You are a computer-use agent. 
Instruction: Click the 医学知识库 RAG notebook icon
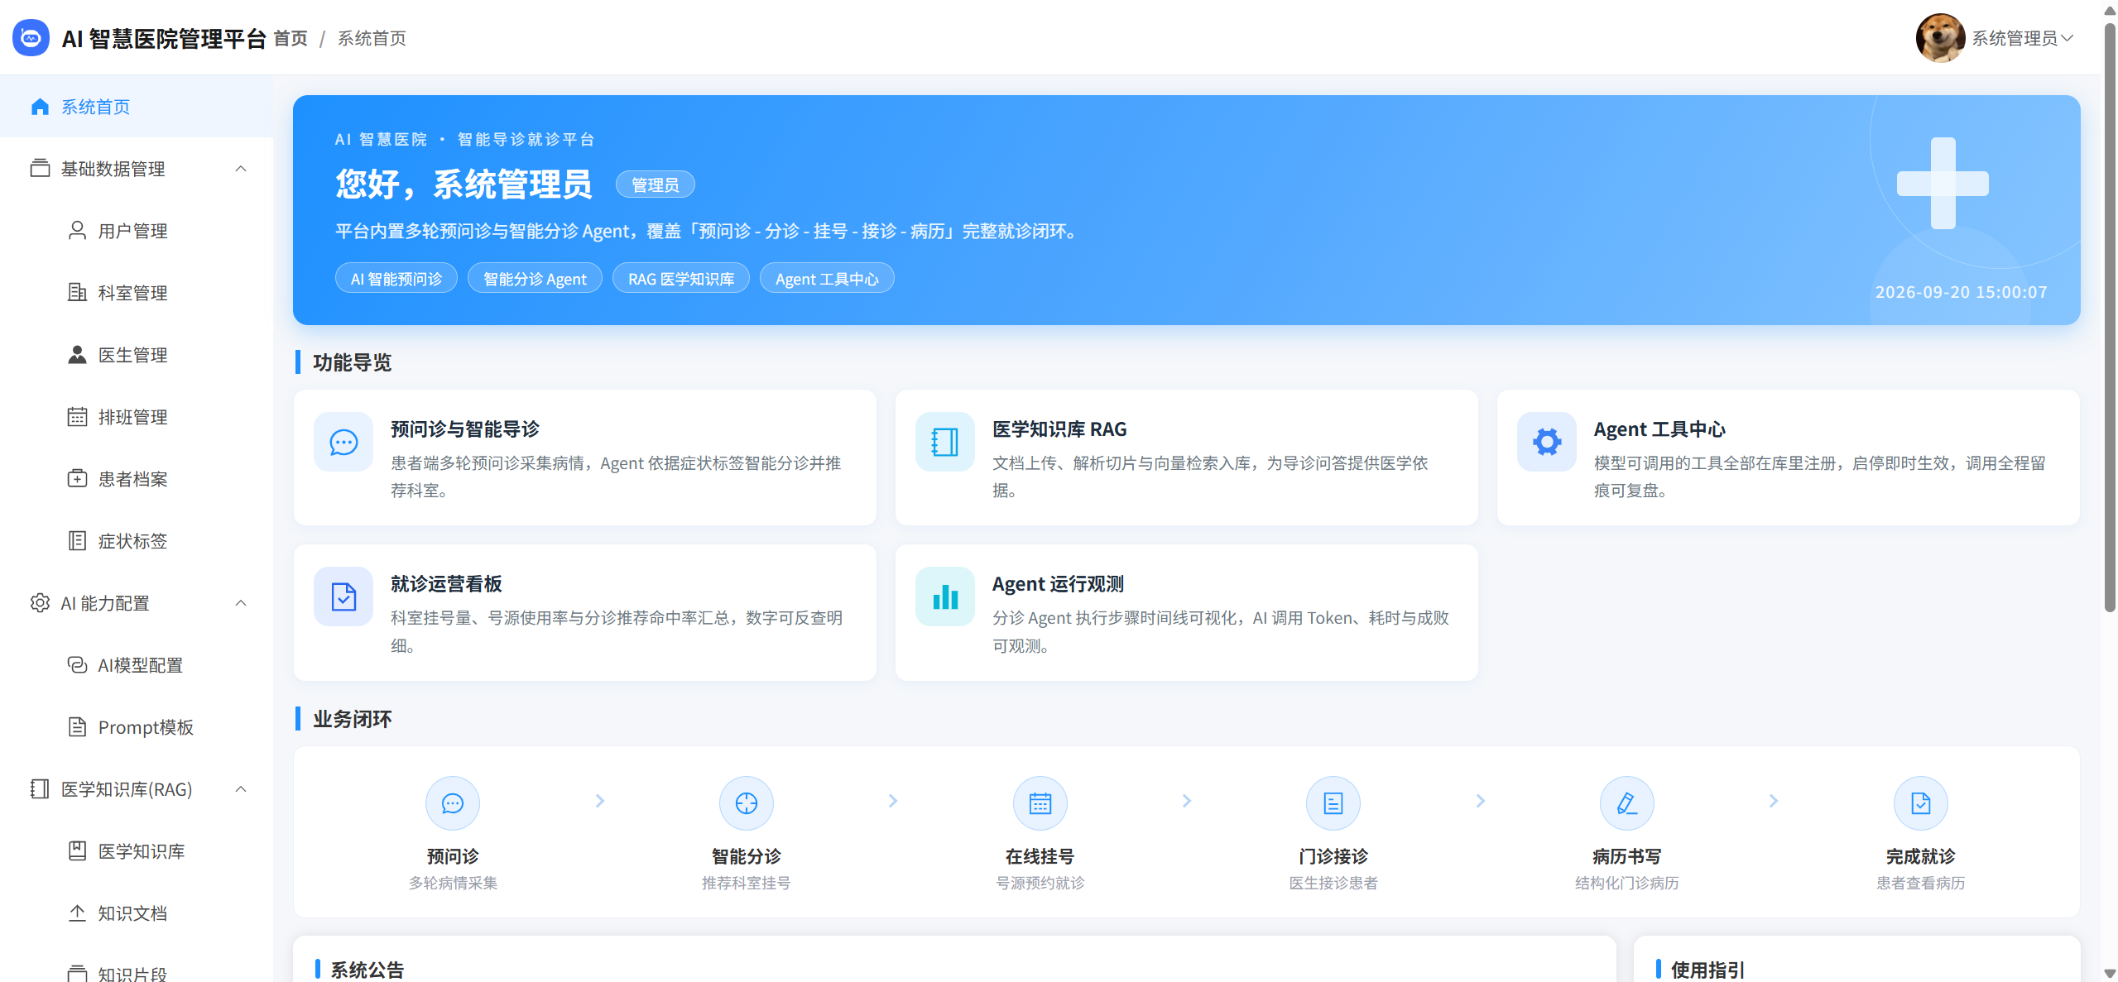pyautogui.click(x=945, y=442)
